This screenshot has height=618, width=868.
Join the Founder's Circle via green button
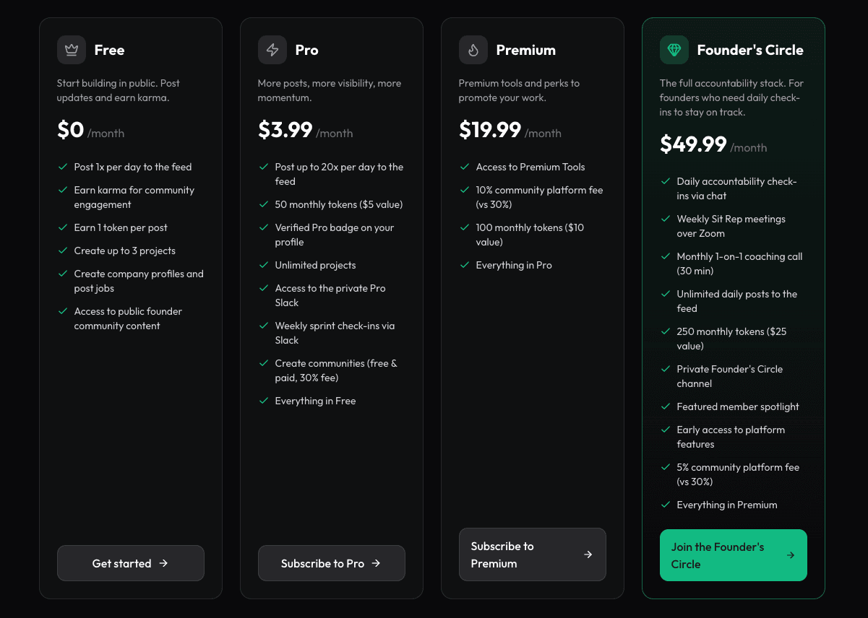click(x=733, y=555)
